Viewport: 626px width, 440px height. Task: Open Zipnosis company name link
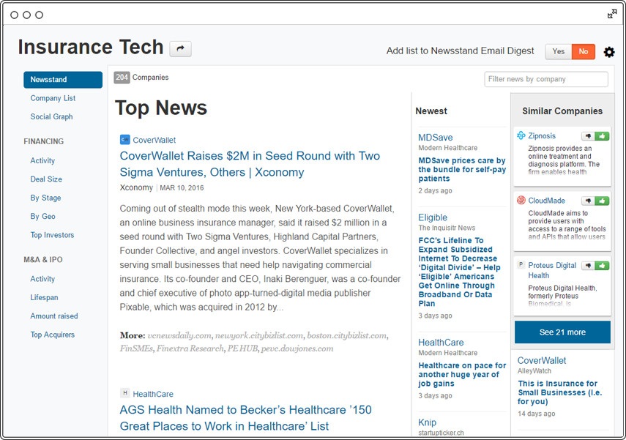tap(542, 135)
